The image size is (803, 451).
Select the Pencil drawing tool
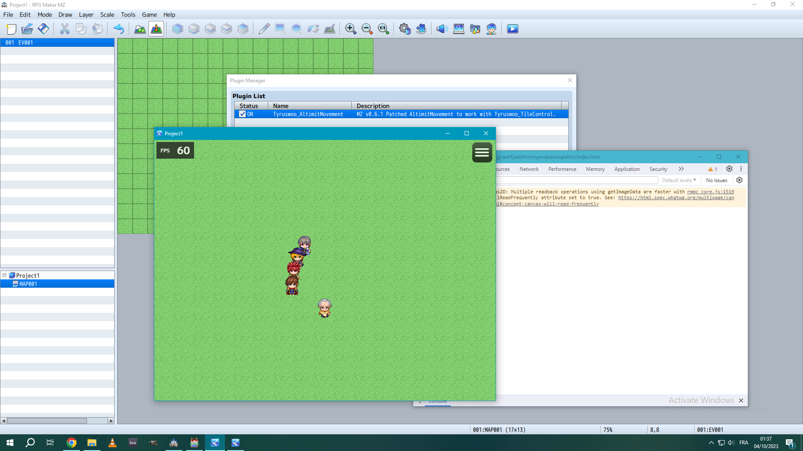[264, 29]
